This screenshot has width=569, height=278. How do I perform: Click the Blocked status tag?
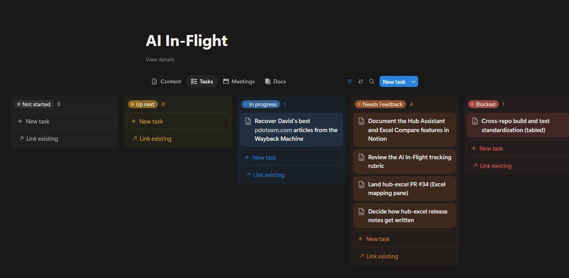tap(483, 104)
